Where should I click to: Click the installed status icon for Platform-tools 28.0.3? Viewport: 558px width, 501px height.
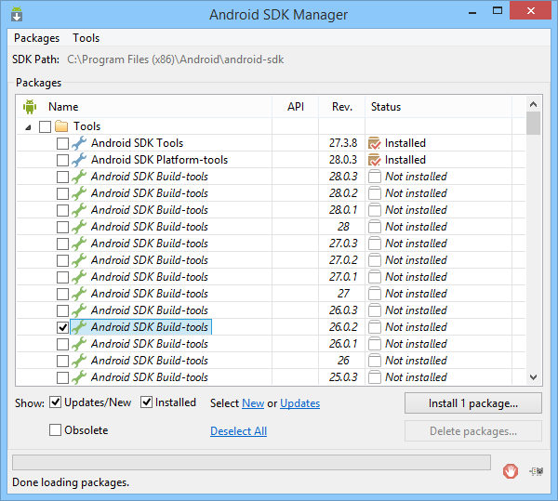375,160
